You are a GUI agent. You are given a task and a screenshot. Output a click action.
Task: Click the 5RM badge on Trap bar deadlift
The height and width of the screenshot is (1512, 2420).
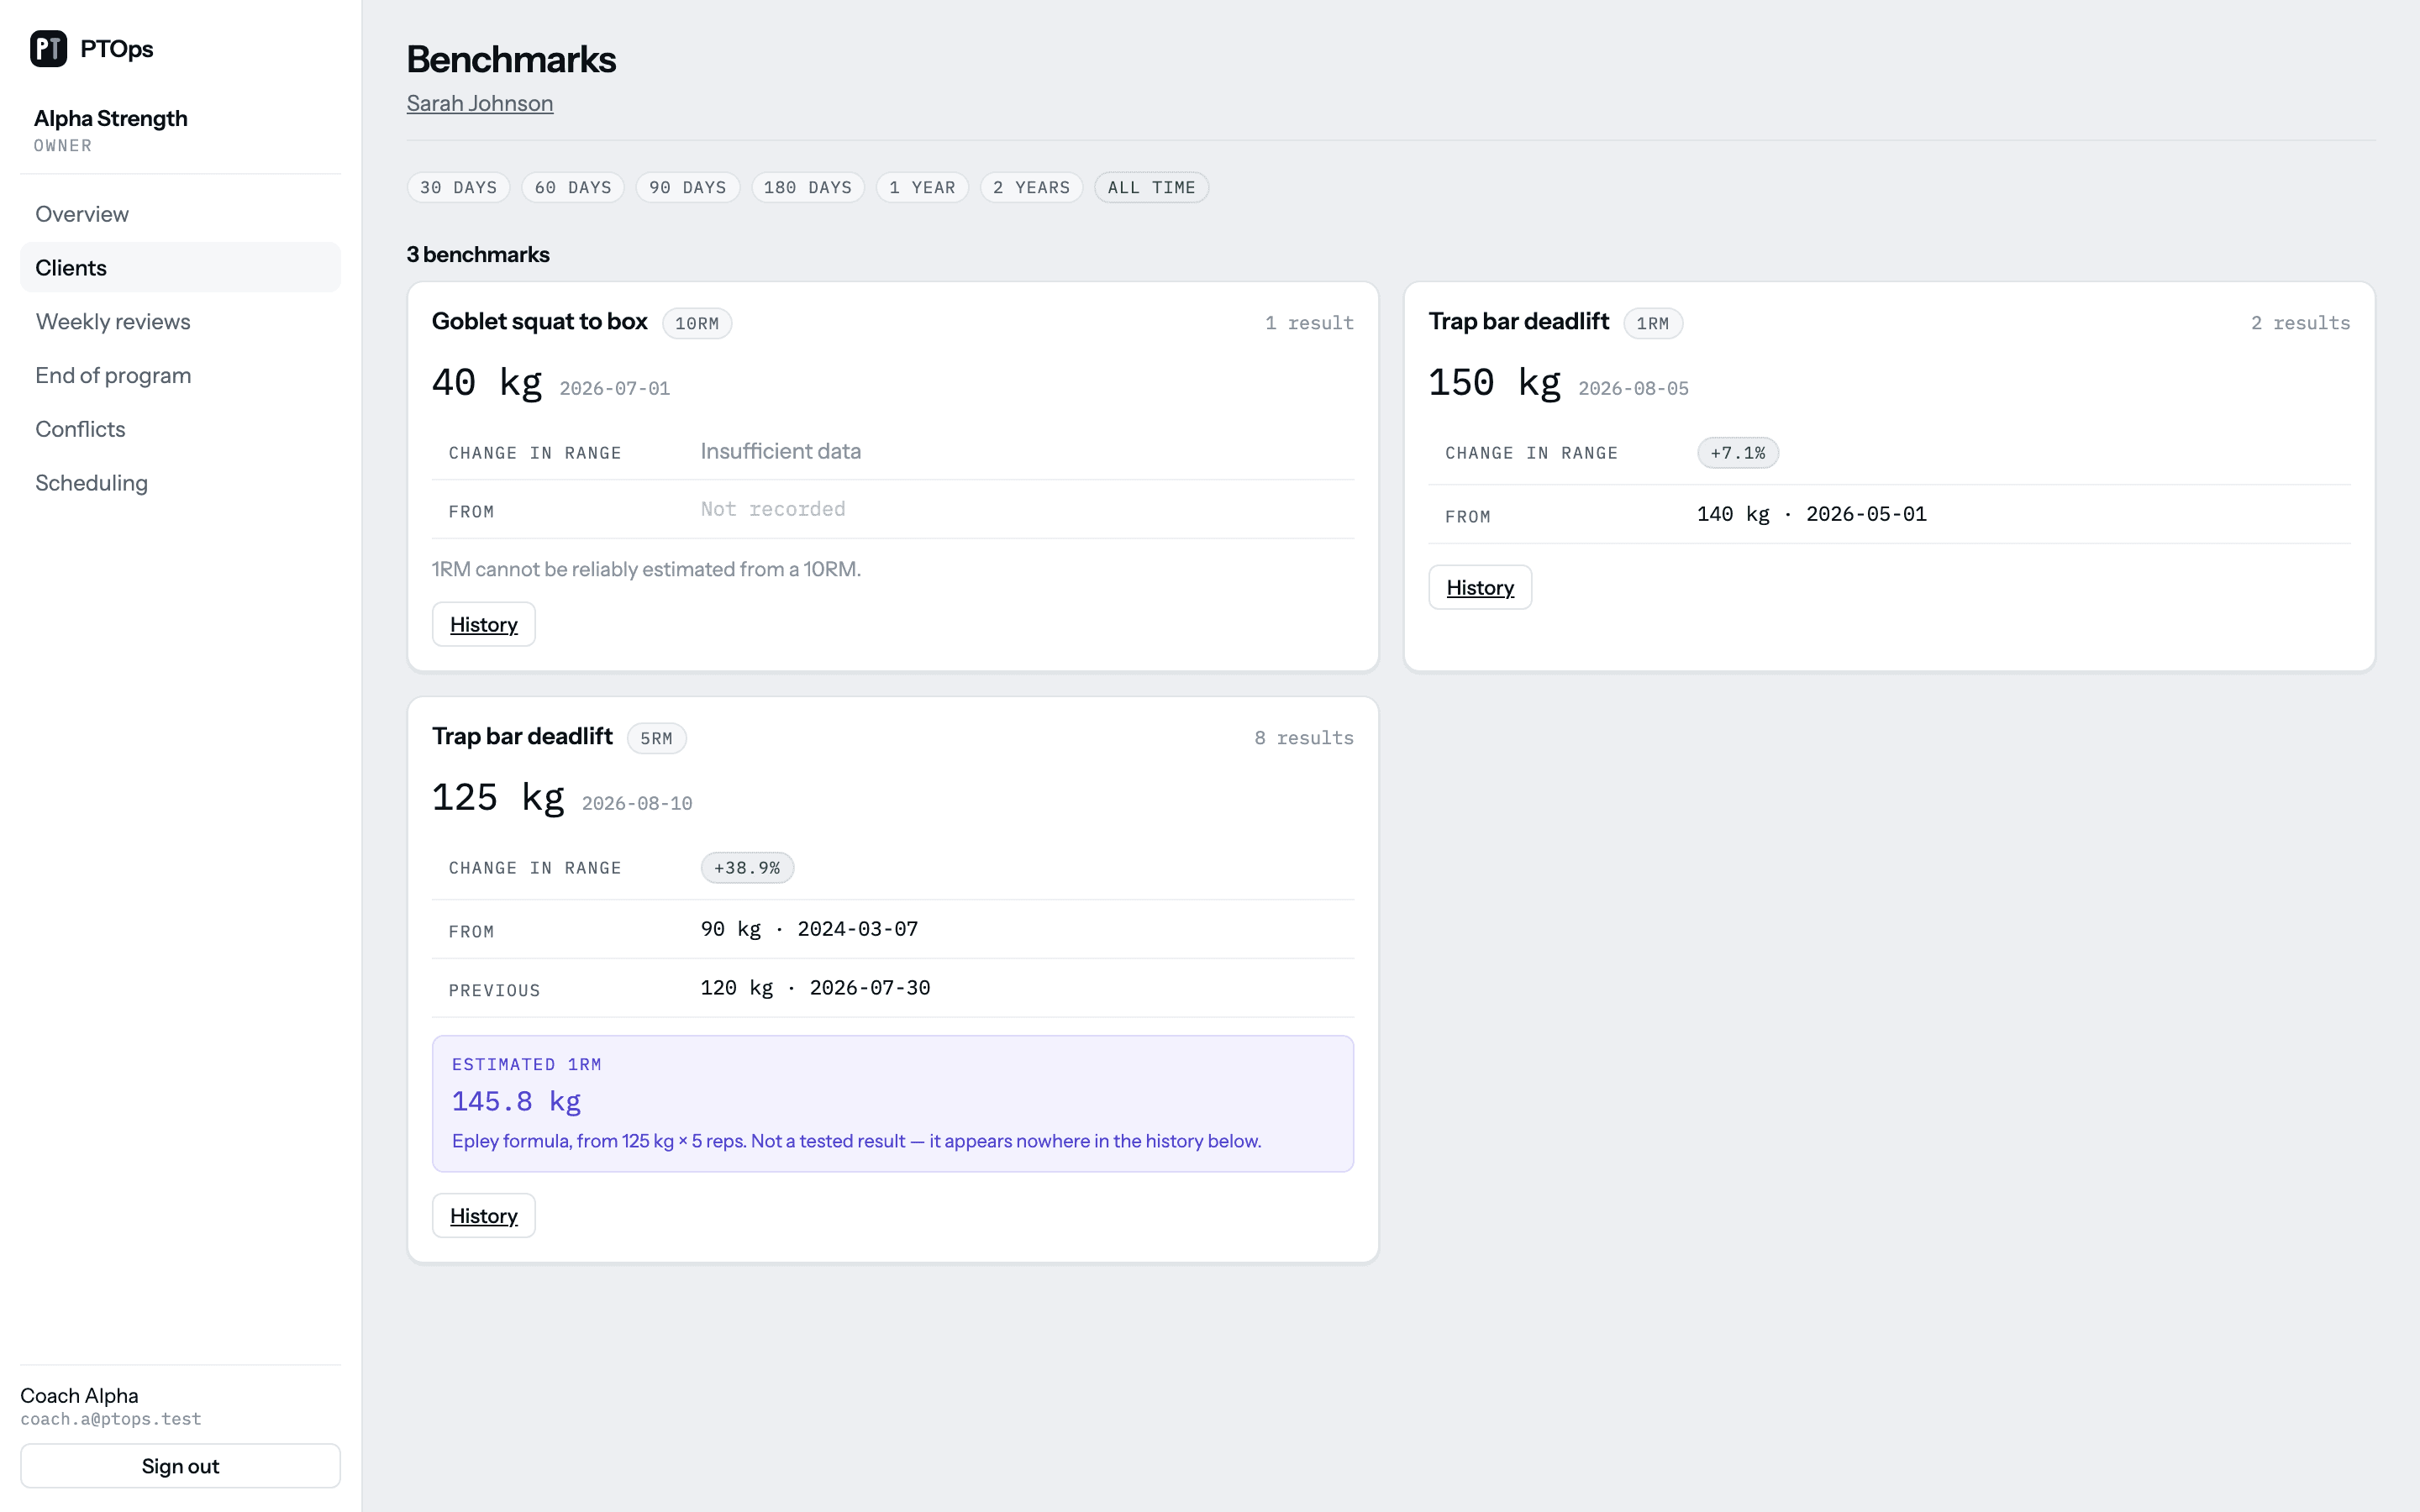click(x=657, y=738)
